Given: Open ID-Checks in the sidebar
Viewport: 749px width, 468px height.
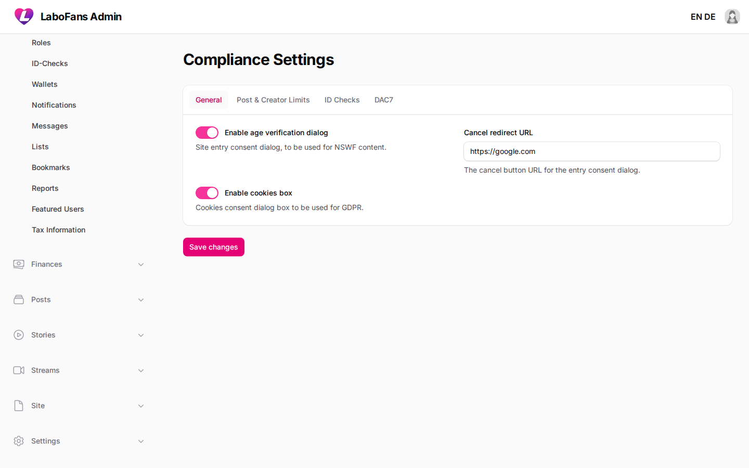Looking at the screenshot, I should coord(50,63).
